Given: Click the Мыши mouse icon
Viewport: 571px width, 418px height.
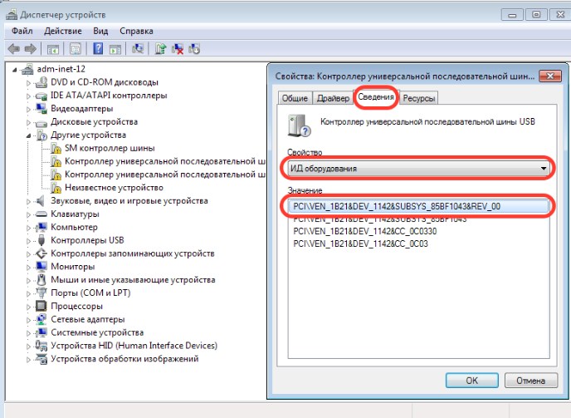Looking at the screenshot, I should click(41, 280).
